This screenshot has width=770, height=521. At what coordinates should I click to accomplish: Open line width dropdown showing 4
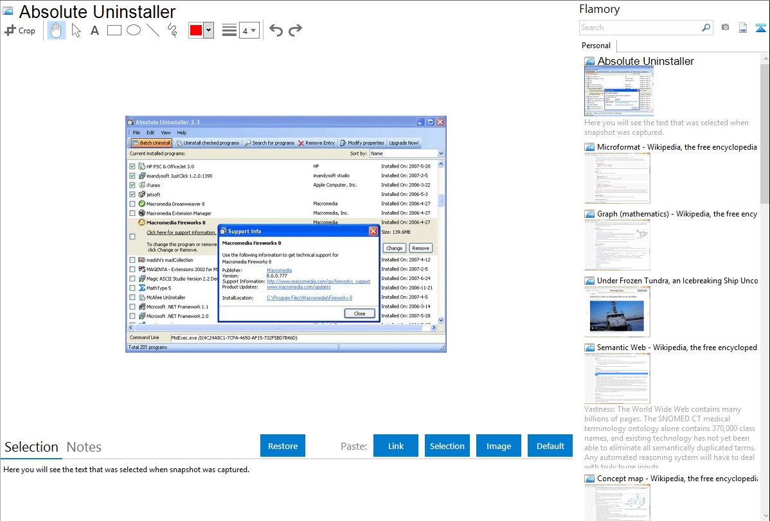pos(249,30)
